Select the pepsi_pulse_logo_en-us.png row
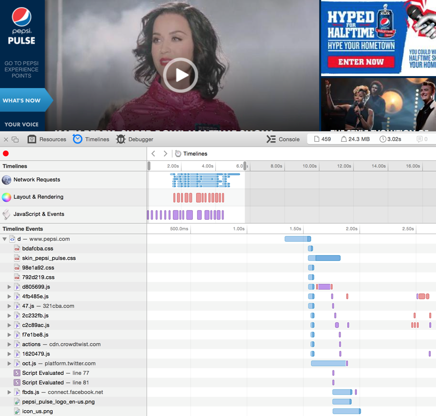The height and width of the screenshot is (416, 436). tap(73, 402)
